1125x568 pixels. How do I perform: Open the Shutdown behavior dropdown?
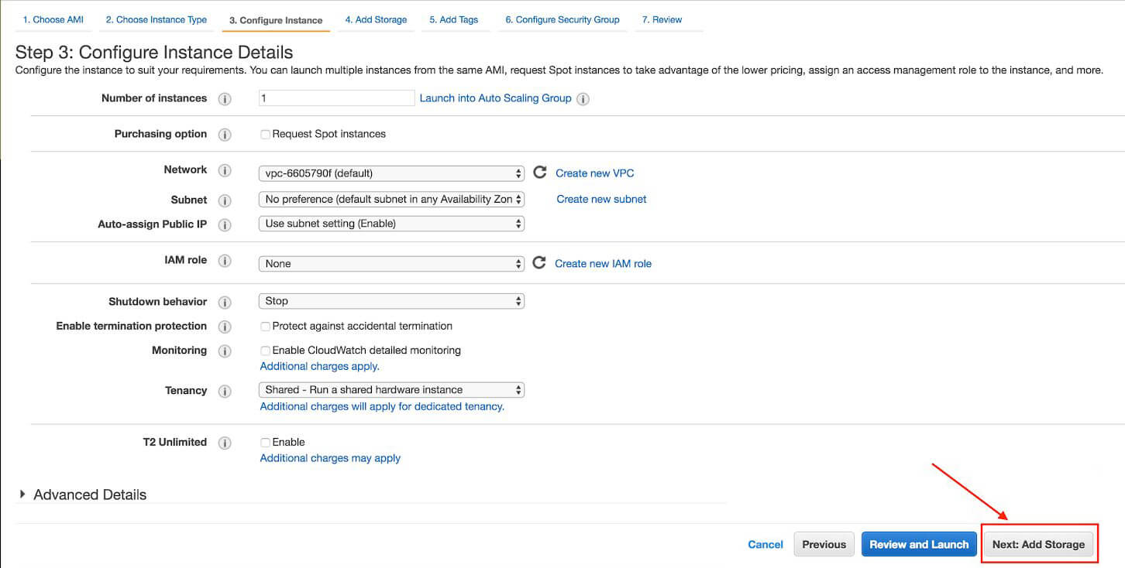(391, 301)
